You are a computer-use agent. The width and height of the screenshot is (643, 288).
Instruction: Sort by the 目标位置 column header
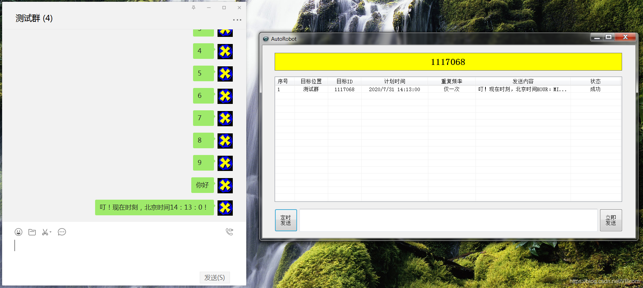(311, 81)
